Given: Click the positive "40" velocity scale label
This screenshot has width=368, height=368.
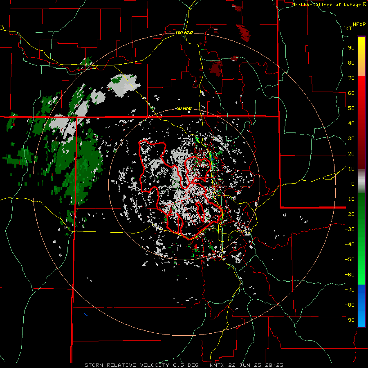Looking at the screenshot, I should click(x=351, y=123).
